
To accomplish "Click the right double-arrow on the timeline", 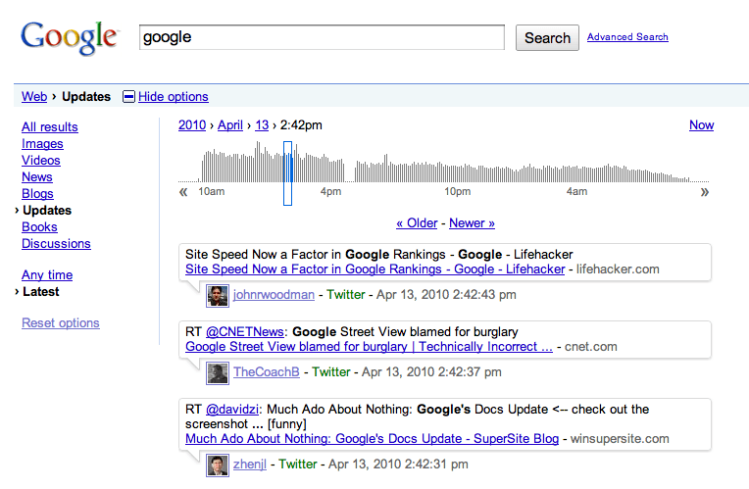I will (705, 192).
